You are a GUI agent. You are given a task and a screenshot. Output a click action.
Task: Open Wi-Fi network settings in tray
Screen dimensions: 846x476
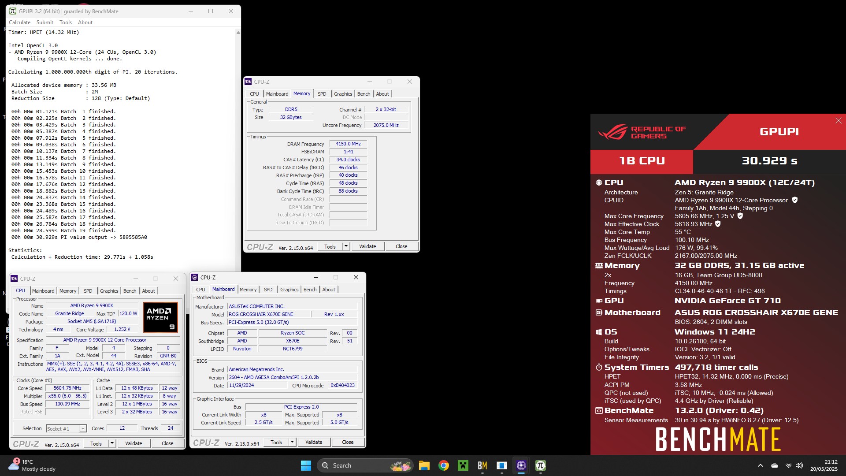pyautogui.click(x=789, y=465)
